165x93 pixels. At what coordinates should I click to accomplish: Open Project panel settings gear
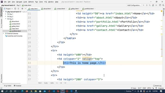22,9
